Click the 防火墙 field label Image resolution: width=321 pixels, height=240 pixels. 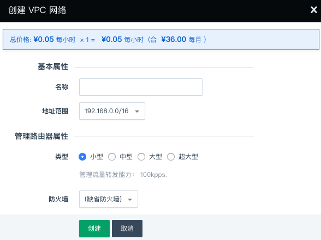(58, 199)
